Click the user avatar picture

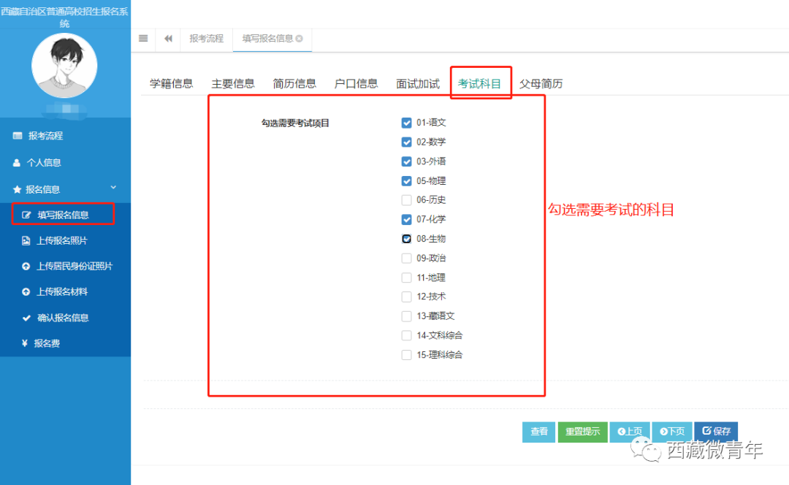coord(64,66)
